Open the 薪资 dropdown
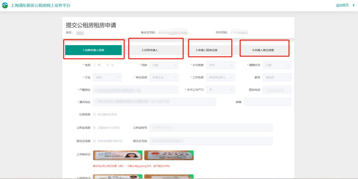The width and height of the screenshot is (358, 179). pyautogui.click(x=277, y=77)
